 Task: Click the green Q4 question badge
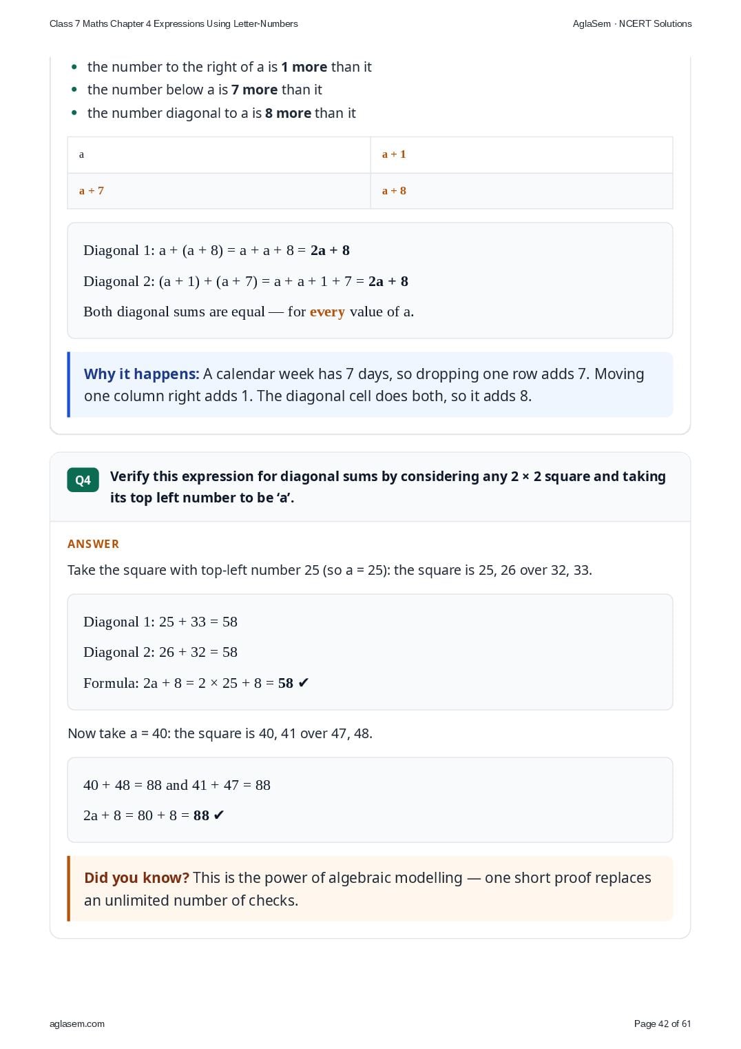pyautogui.click(x=83, y=480)
